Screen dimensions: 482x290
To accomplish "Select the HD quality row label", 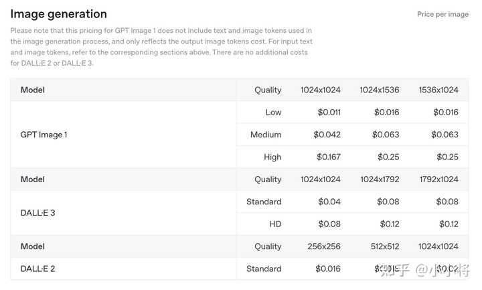I will [x=275, y=224].
